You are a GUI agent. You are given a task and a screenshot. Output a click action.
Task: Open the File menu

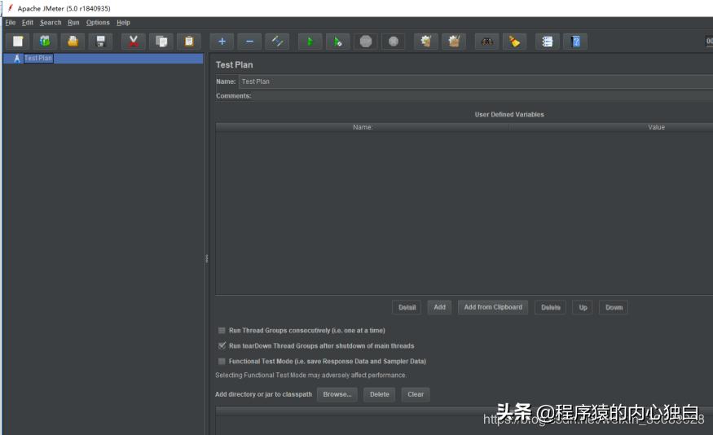click(11, 22)
